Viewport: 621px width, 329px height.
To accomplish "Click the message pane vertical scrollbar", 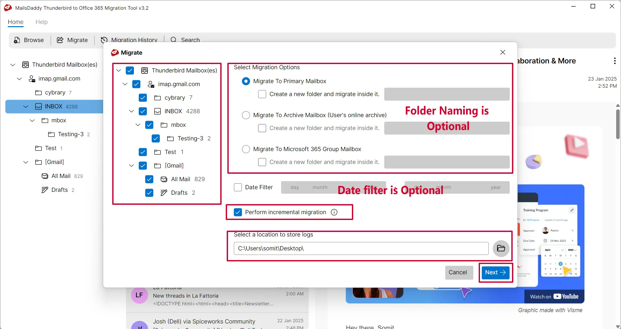I will [618, 124].
